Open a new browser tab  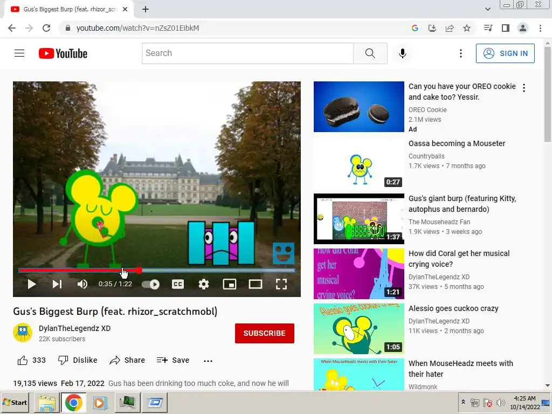coord(146,10)
